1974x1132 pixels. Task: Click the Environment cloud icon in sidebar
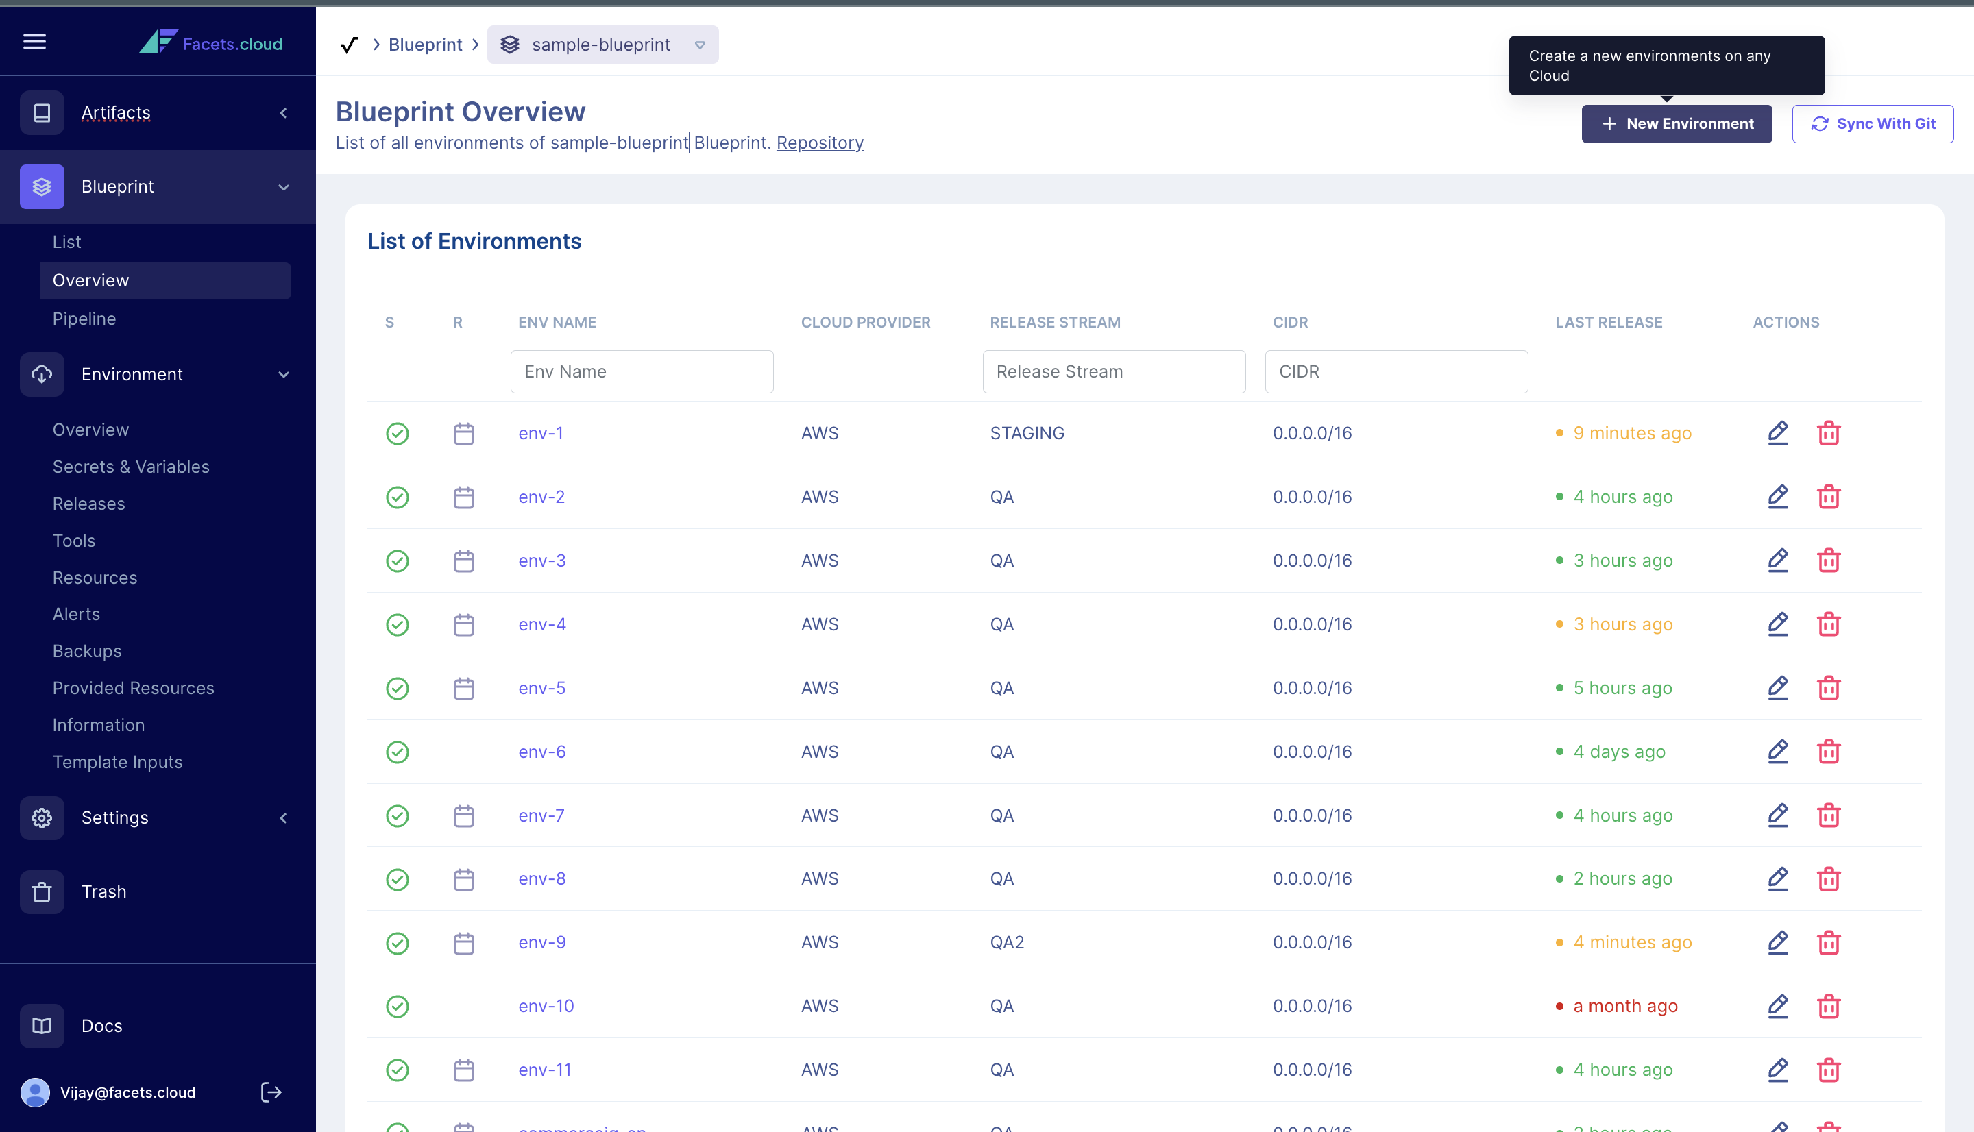pyautogui.click(x=41, y=374)
